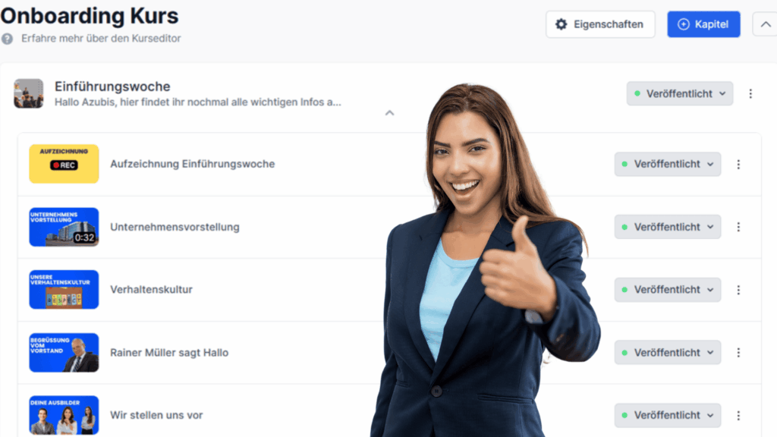Viewport: 777px width, 437px height.
Task: Add a new Kapitel with blue button
Action: tap(703, 24)
